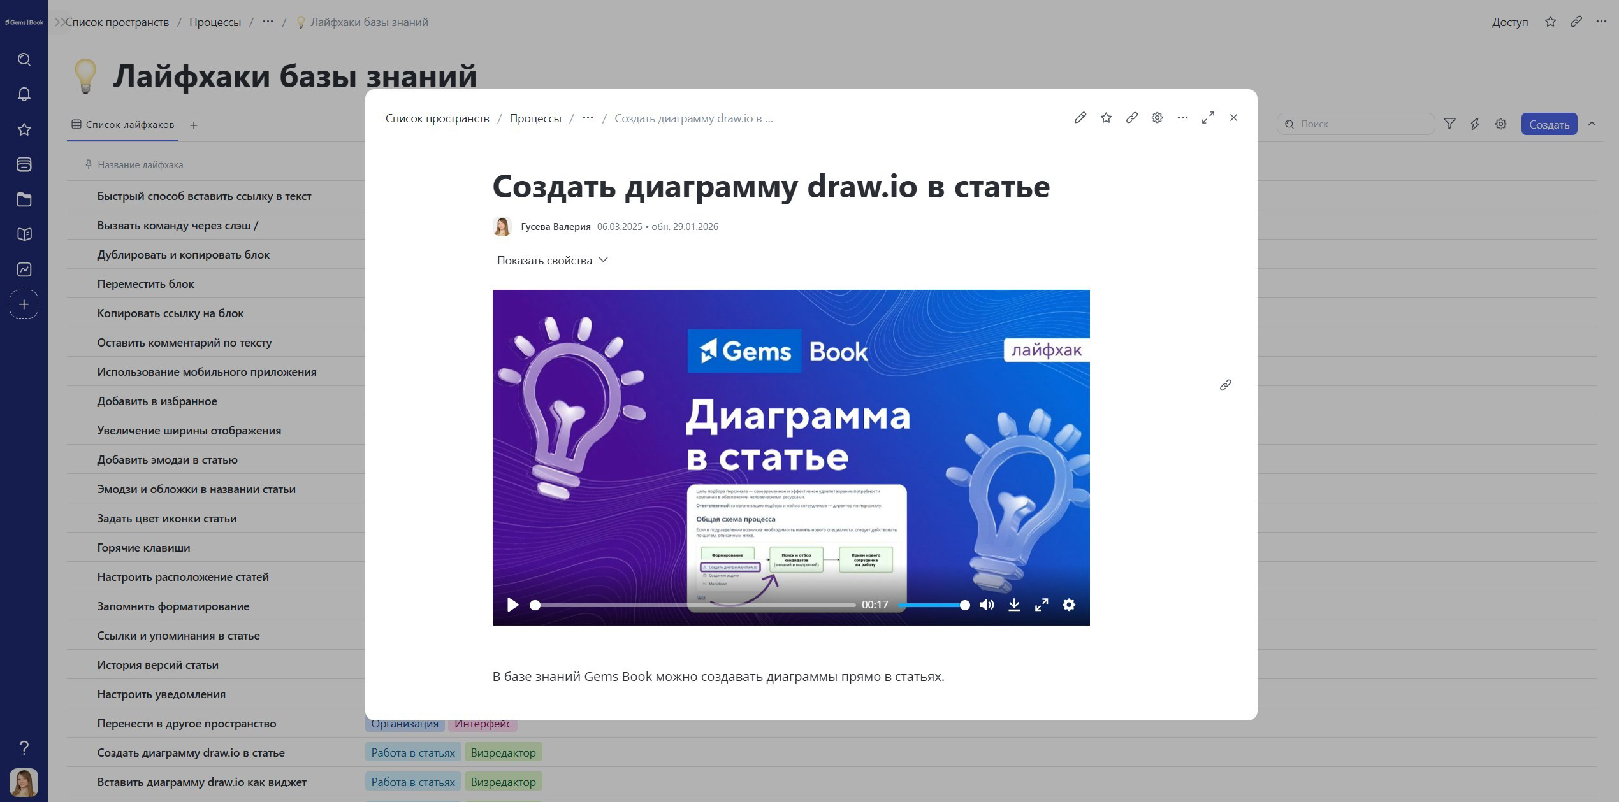Add a new view tab with plus
This screenshot has width=1619, height=802.
194,125
